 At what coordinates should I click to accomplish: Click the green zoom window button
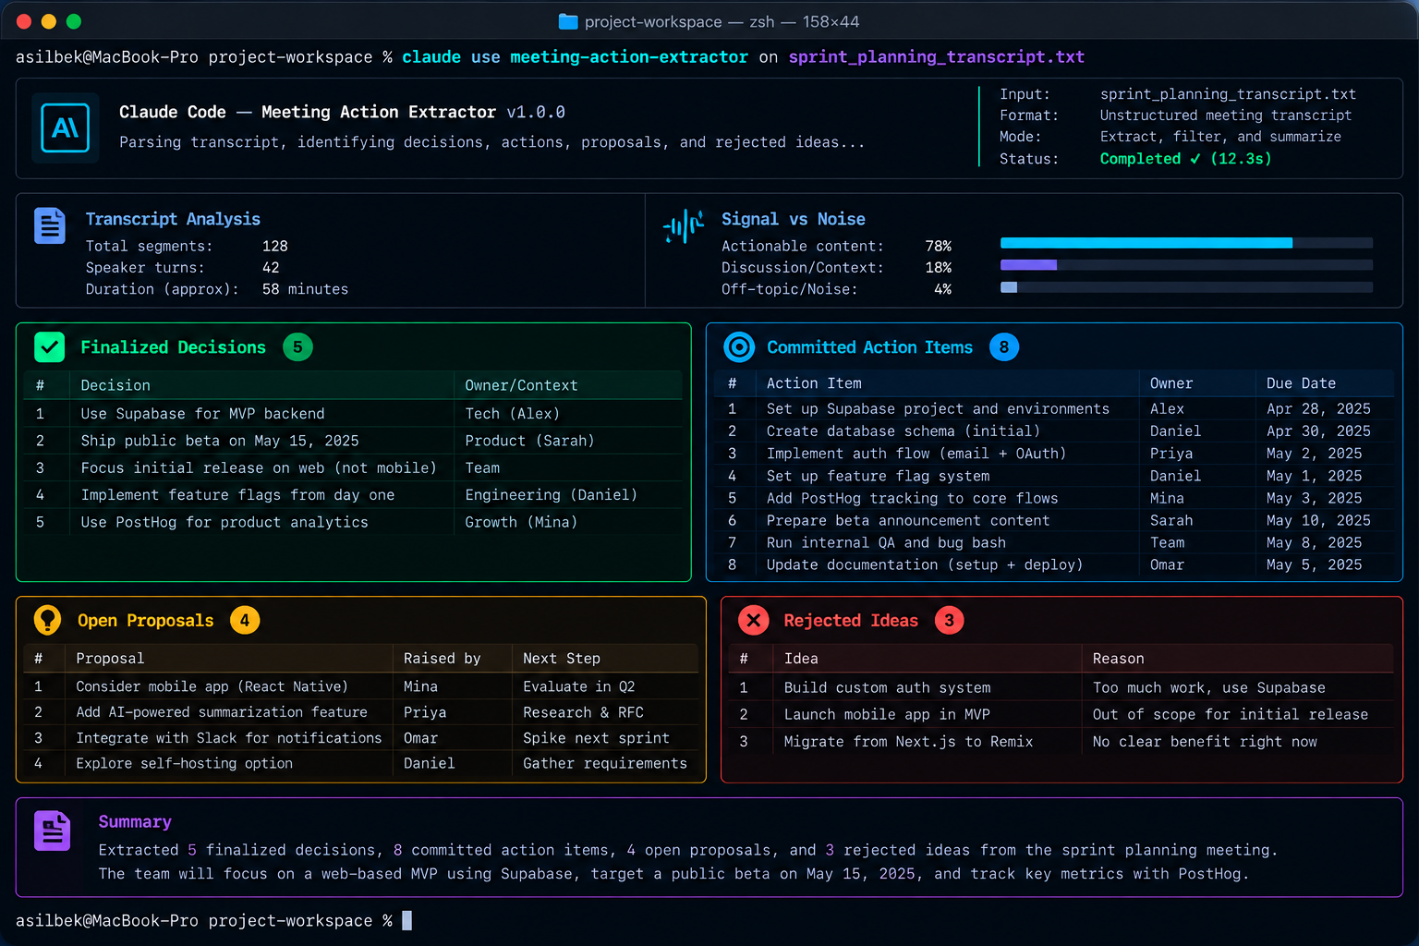coord(74,21)
